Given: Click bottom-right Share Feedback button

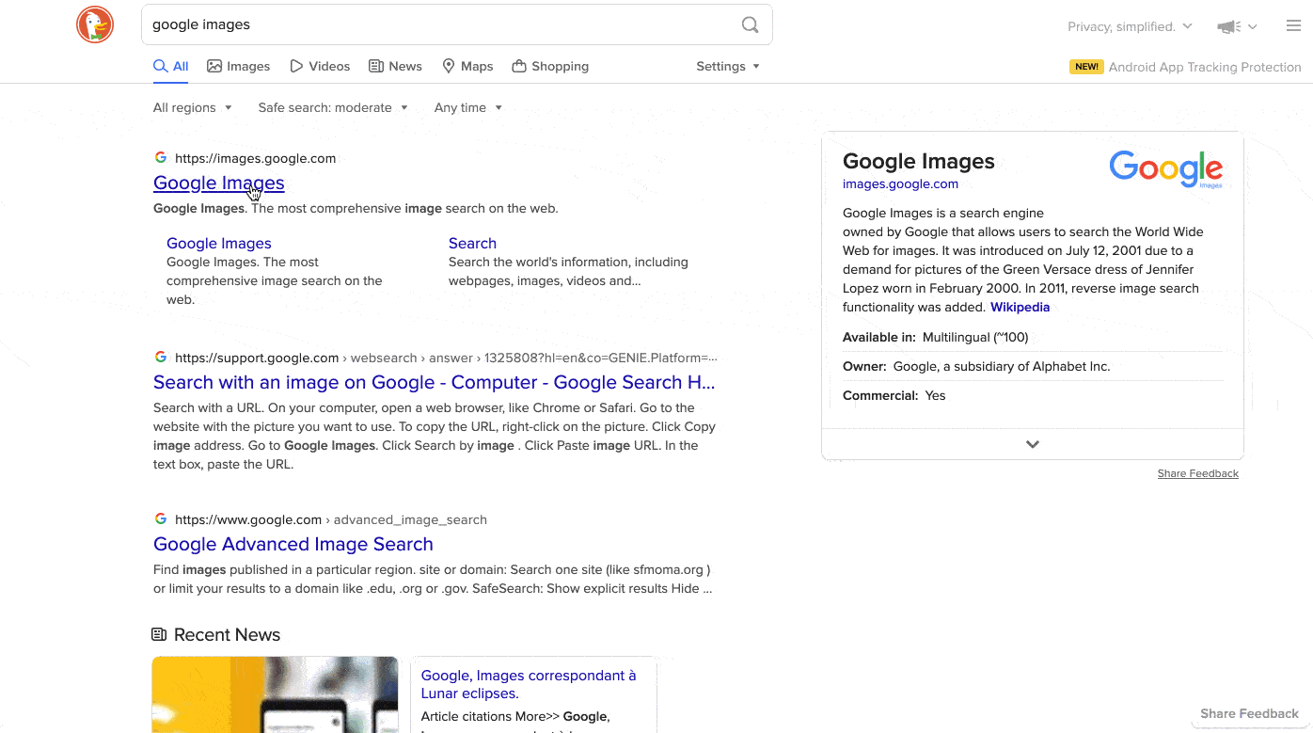Looking at the screenshot, I should pos(1249,713).
